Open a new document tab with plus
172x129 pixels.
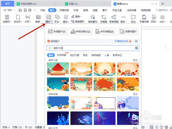(x=163, y=4)
